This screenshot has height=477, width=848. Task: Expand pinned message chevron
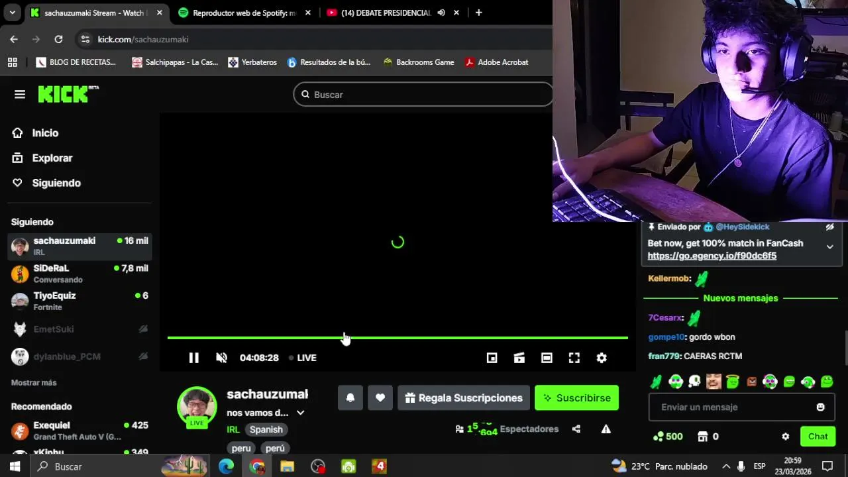pos(829,246)
